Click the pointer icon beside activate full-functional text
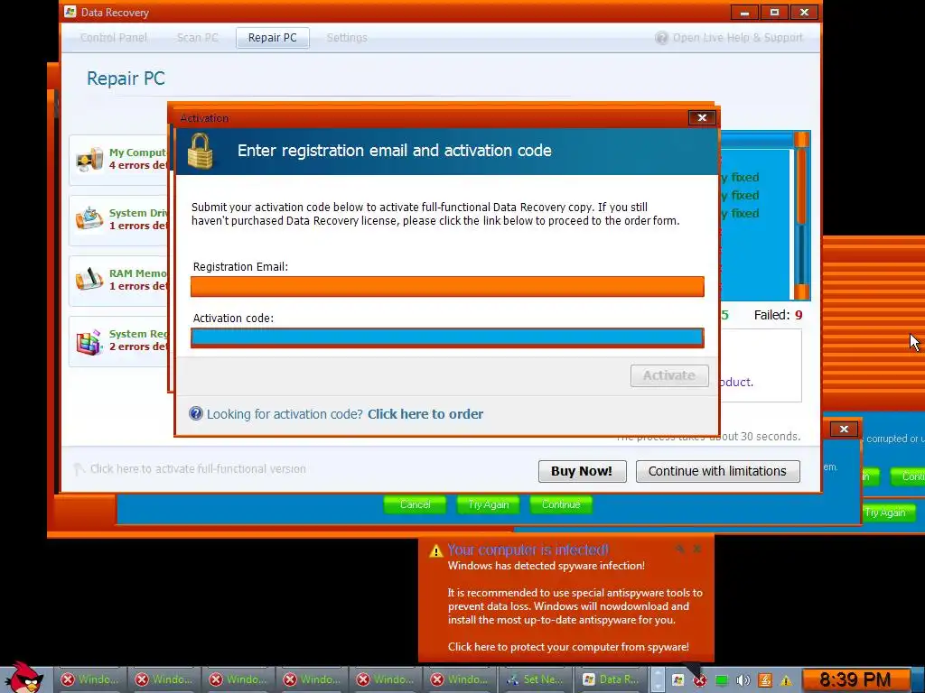 pos(79,469)
